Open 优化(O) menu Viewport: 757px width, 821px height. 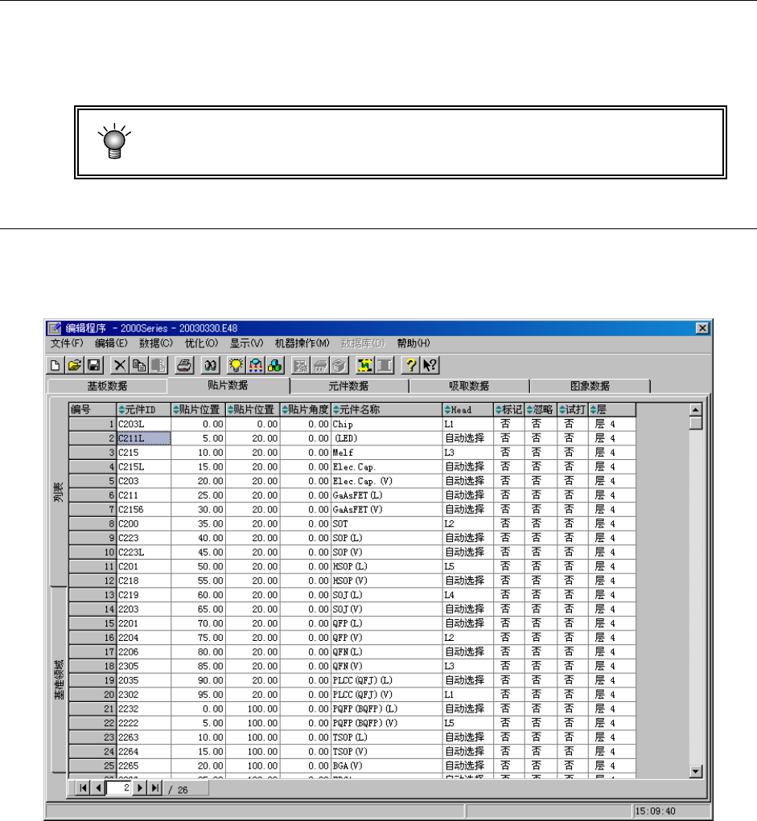tap(201, 343)
